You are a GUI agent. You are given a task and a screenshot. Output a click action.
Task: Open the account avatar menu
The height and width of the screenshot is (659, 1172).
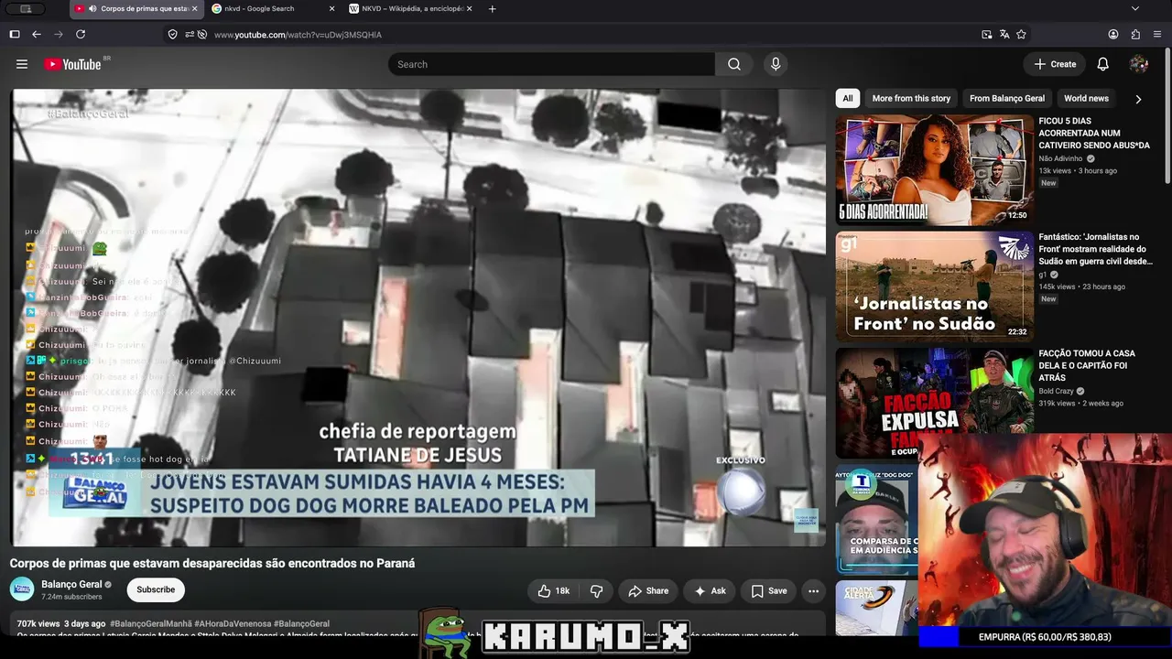coord(1139,64)
